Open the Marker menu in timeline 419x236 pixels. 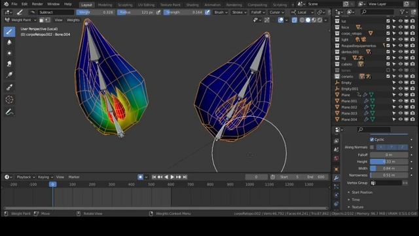pyautogui.click(x=74, y=177)
